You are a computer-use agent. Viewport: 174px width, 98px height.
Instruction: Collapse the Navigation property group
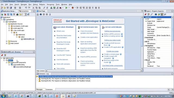145,46
